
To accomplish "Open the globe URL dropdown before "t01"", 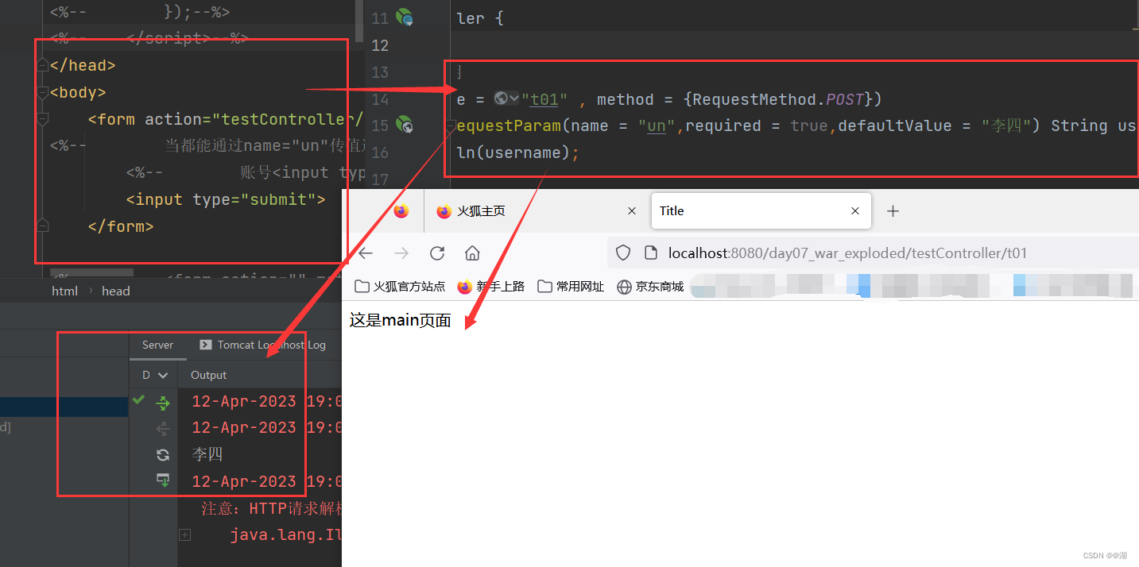I will coord(506,98).
